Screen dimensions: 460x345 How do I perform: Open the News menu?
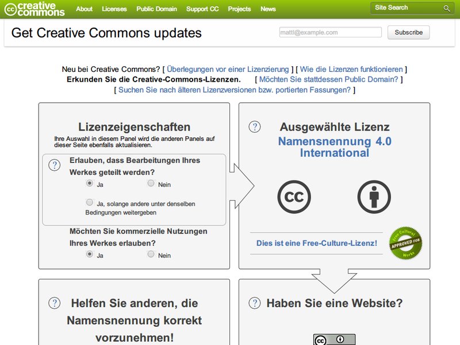pyautogui.click(x=268, y=9)
